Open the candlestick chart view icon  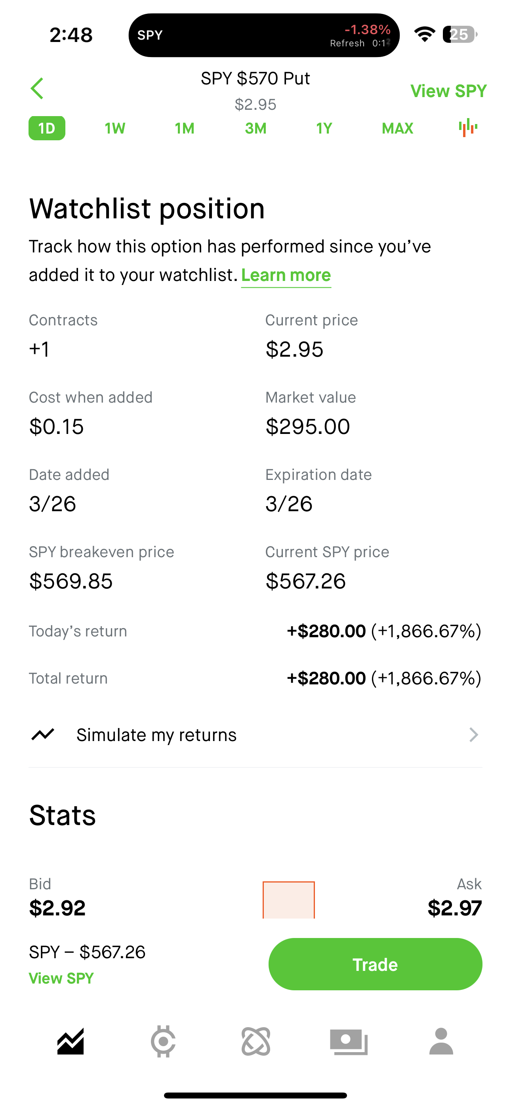[467, 128]
